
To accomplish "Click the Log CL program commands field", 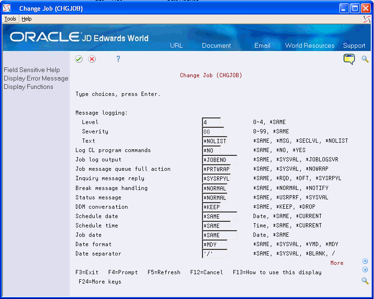I will [211, 151].
